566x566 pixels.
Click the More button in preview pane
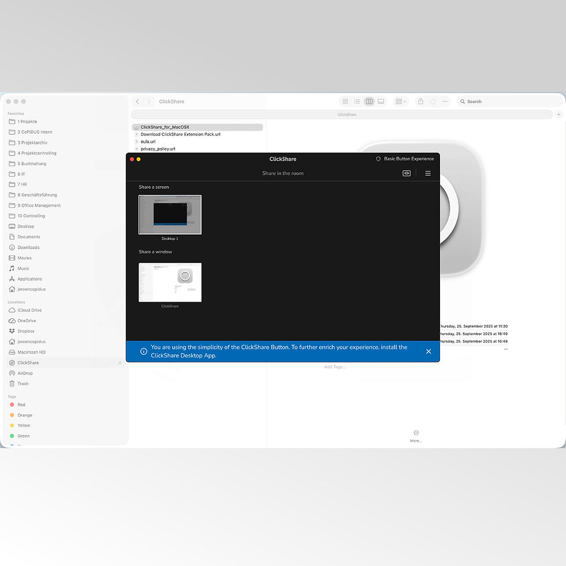pos(416,435)
